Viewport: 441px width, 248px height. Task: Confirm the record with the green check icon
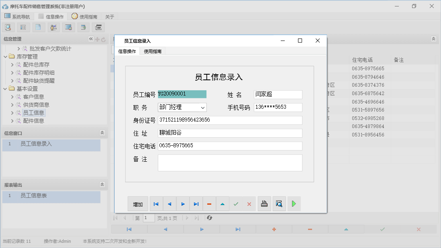(236, 204)
